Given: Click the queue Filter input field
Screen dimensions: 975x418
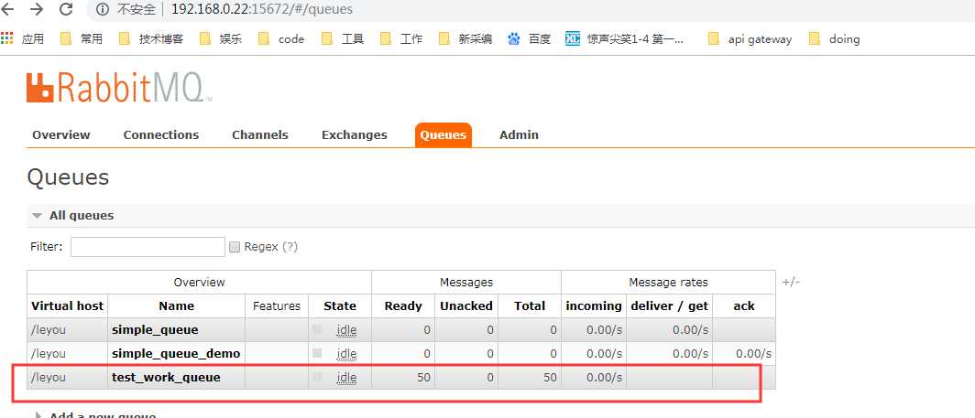Looking at the screenshot, I should [x=148, y=247].
